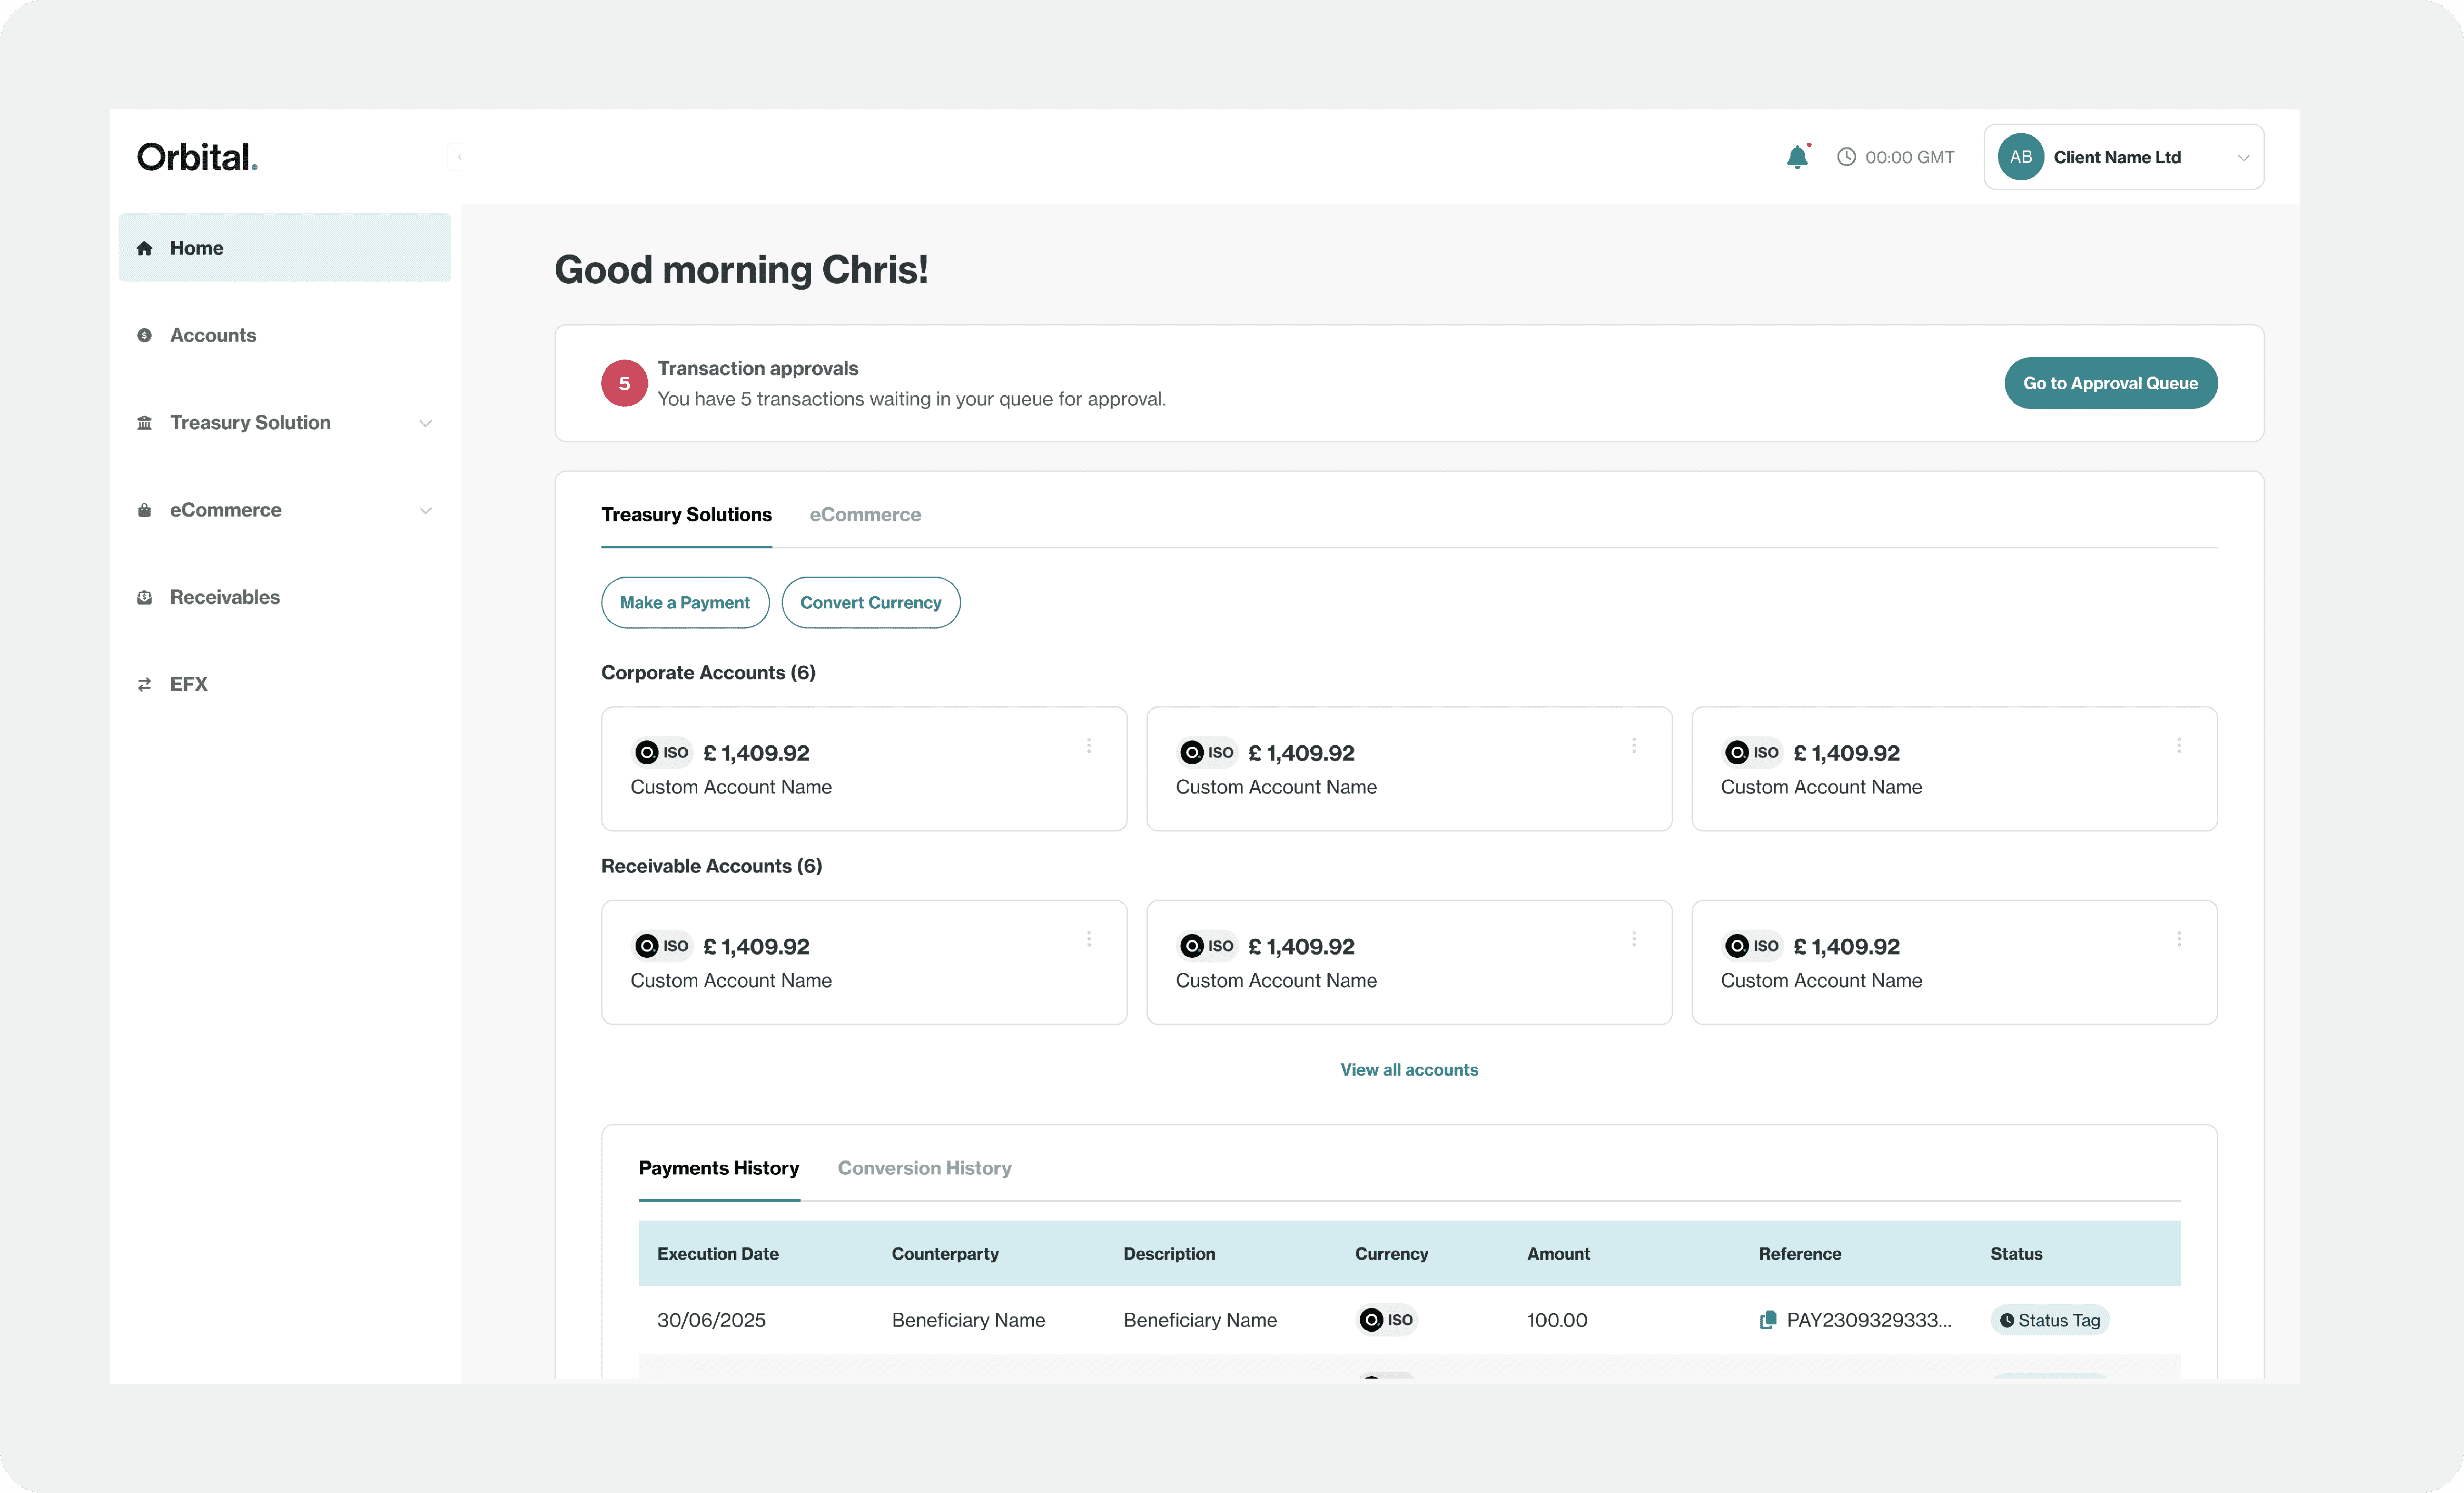
Task: Open the three-dot menu on the first Corporate account card
Action: tap(1089, 746)
